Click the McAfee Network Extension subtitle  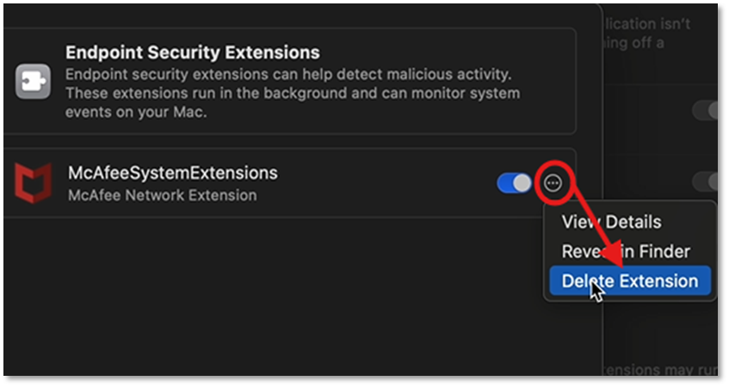pos(162,195)
